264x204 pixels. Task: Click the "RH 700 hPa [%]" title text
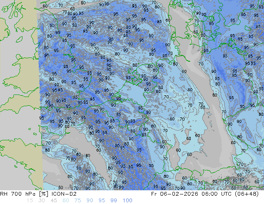(x=24, y=194)
